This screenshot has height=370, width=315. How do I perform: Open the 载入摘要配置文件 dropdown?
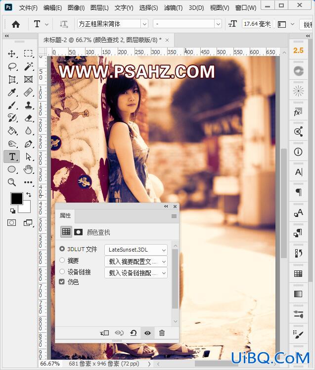pos(136,262)
